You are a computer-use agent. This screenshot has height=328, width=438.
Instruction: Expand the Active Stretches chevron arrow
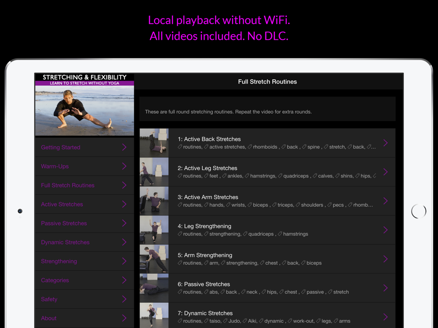[124, 204]
